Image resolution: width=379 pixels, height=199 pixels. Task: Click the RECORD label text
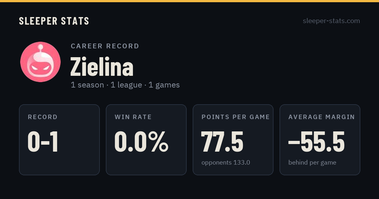(43, 117)
